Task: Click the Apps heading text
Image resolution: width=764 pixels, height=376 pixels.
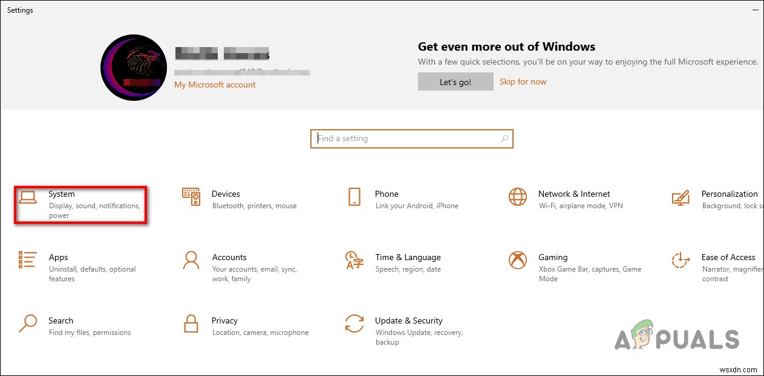Action: coord(59,258)
